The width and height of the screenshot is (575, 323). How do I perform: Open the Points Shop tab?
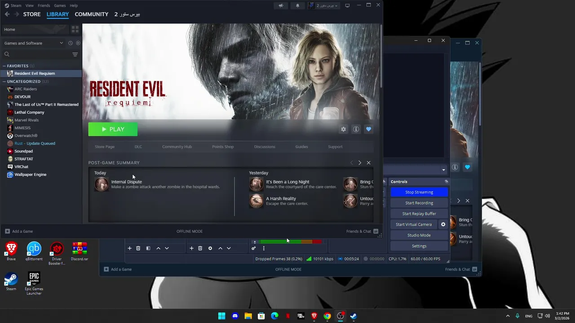pyautogui.click(x=223, y=147)
